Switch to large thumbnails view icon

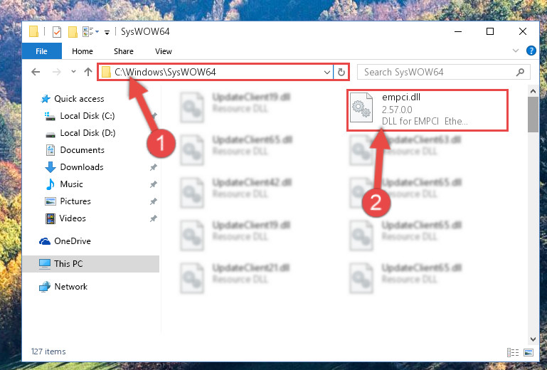(x=529, y=352)
